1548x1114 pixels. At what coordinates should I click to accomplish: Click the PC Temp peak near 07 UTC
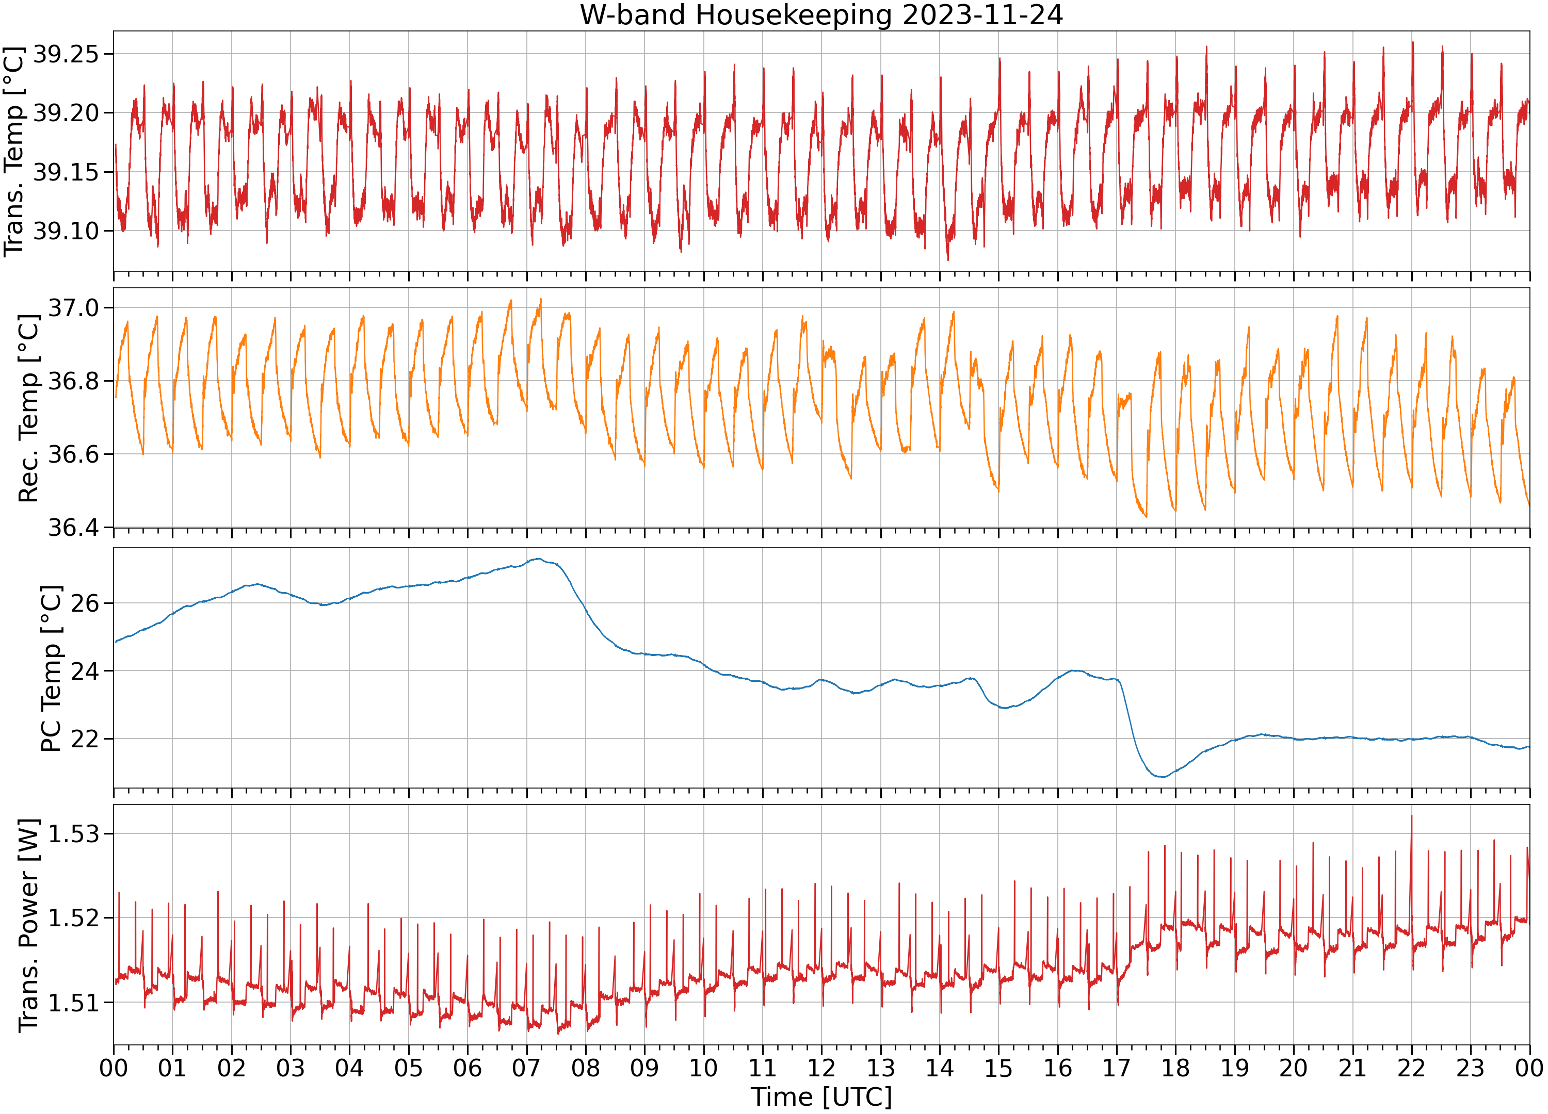pos(539,559)
